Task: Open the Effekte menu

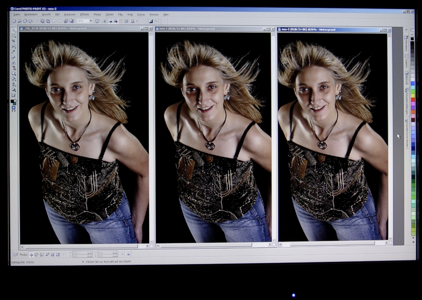Action: [x=84, y=15]
